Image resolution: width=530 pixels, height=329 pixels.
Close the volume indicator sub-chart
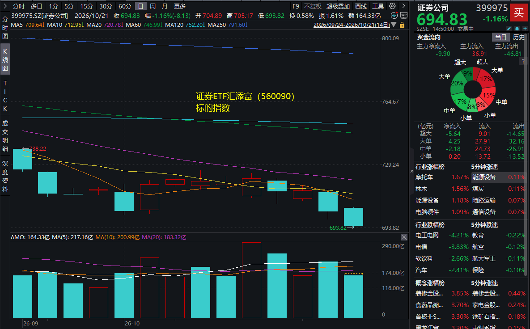tap(404, 237)
